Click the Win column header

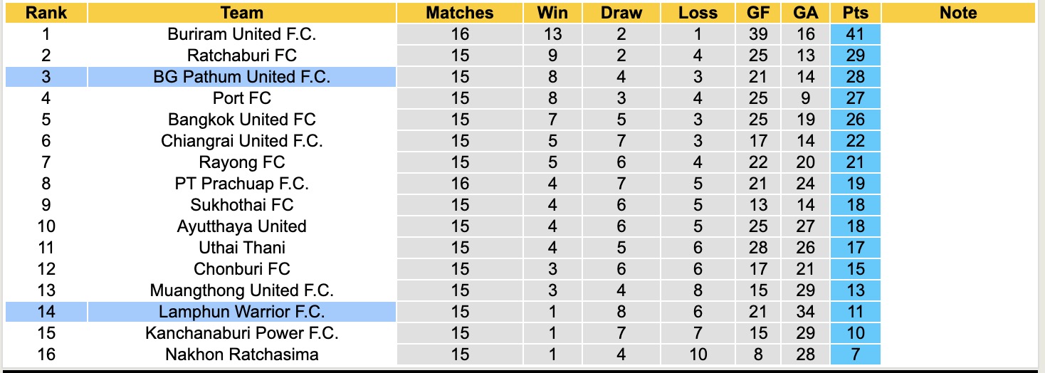point(552,13)
